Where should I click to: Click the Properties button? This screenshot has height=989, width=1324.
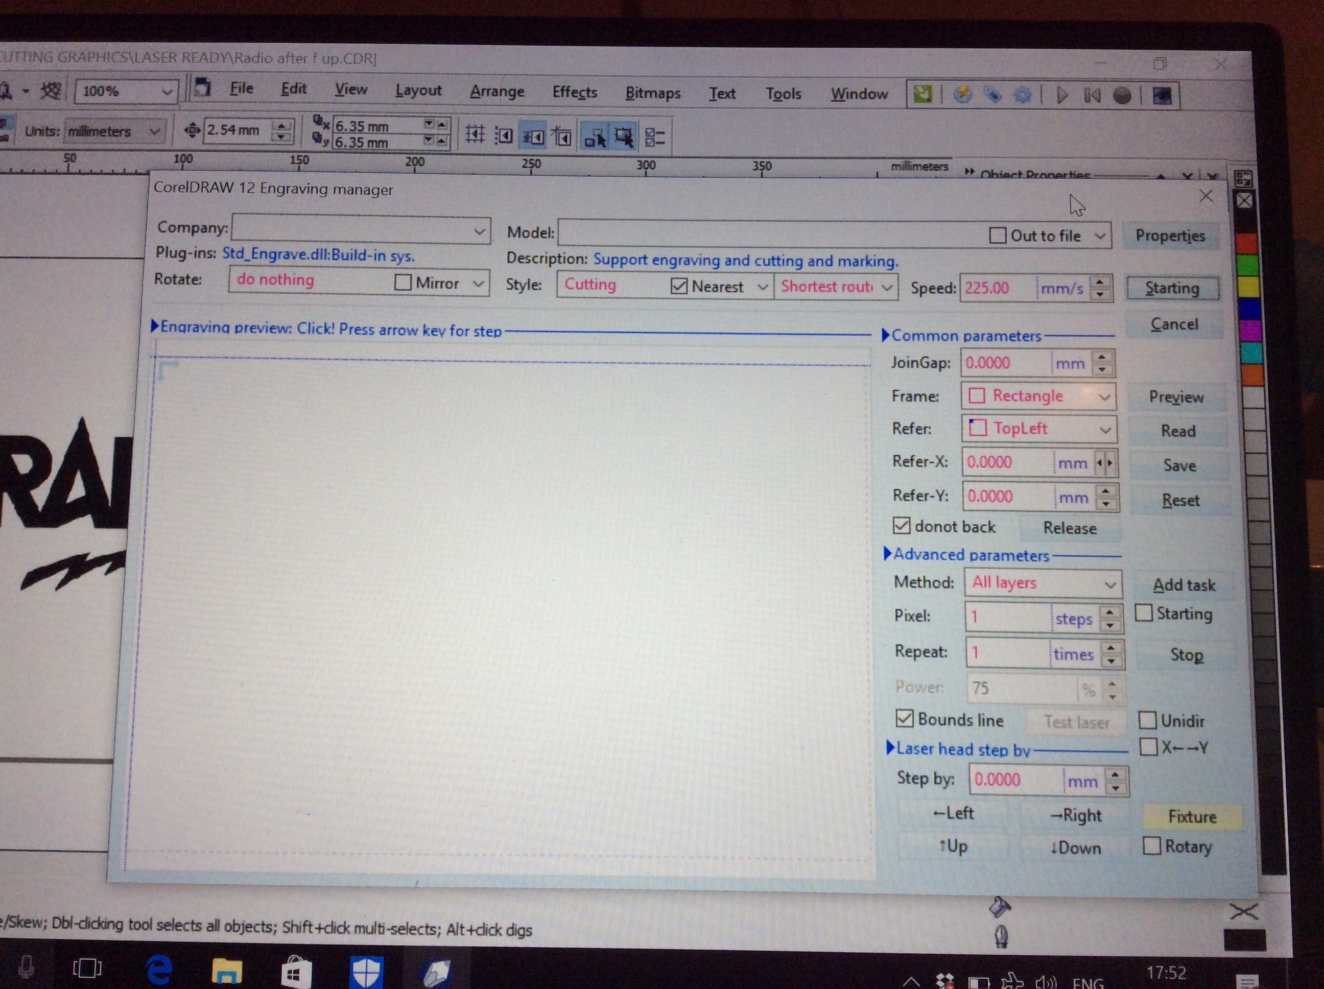[x=1170, y=236]
